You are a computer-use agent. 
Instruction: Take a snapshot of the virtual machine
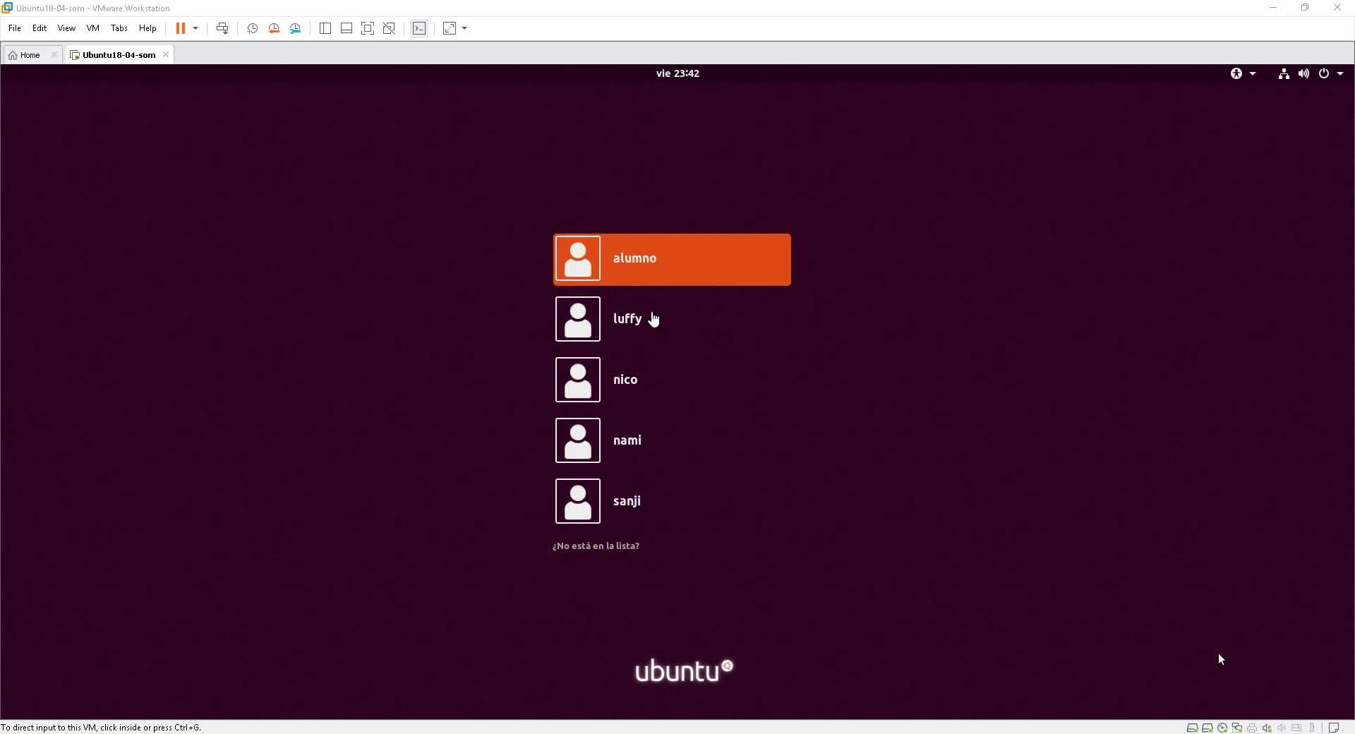coord(253,28)
